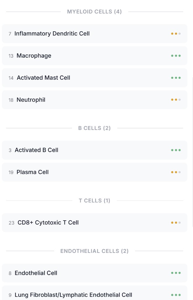Click the number badge 13 beside Macrophage
193x300 pixels.
11,56
